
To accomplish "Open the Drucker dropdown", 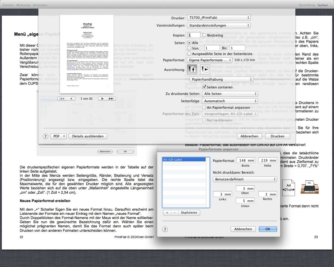I will (x=219, y=18).
